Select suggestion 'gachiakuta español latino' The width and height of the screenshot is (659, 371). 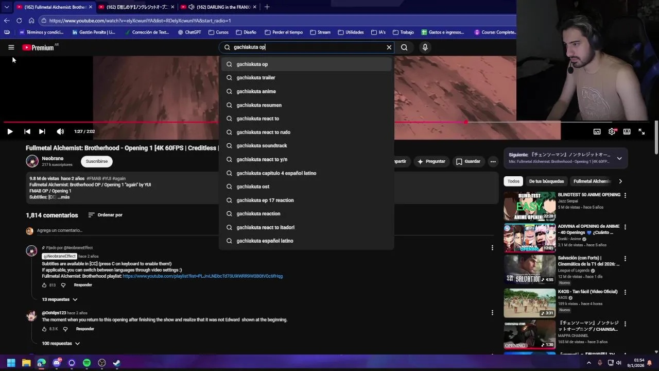(x=306, y=241)
